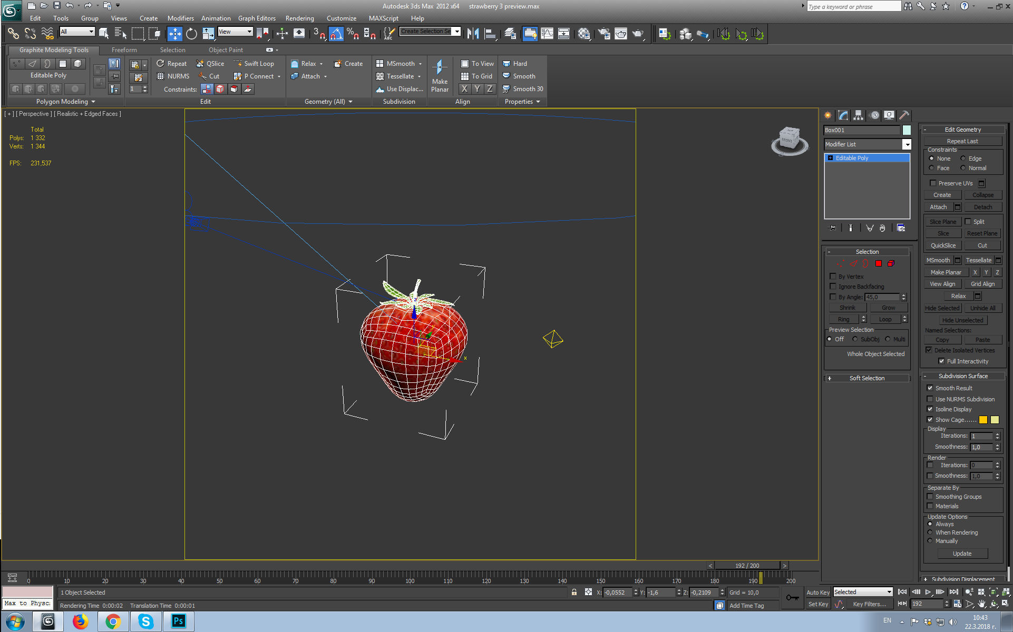The width and height of the screenshot is (1013, 632).
Task: Click the Box001 object name field
Action: tap(862, 130)
